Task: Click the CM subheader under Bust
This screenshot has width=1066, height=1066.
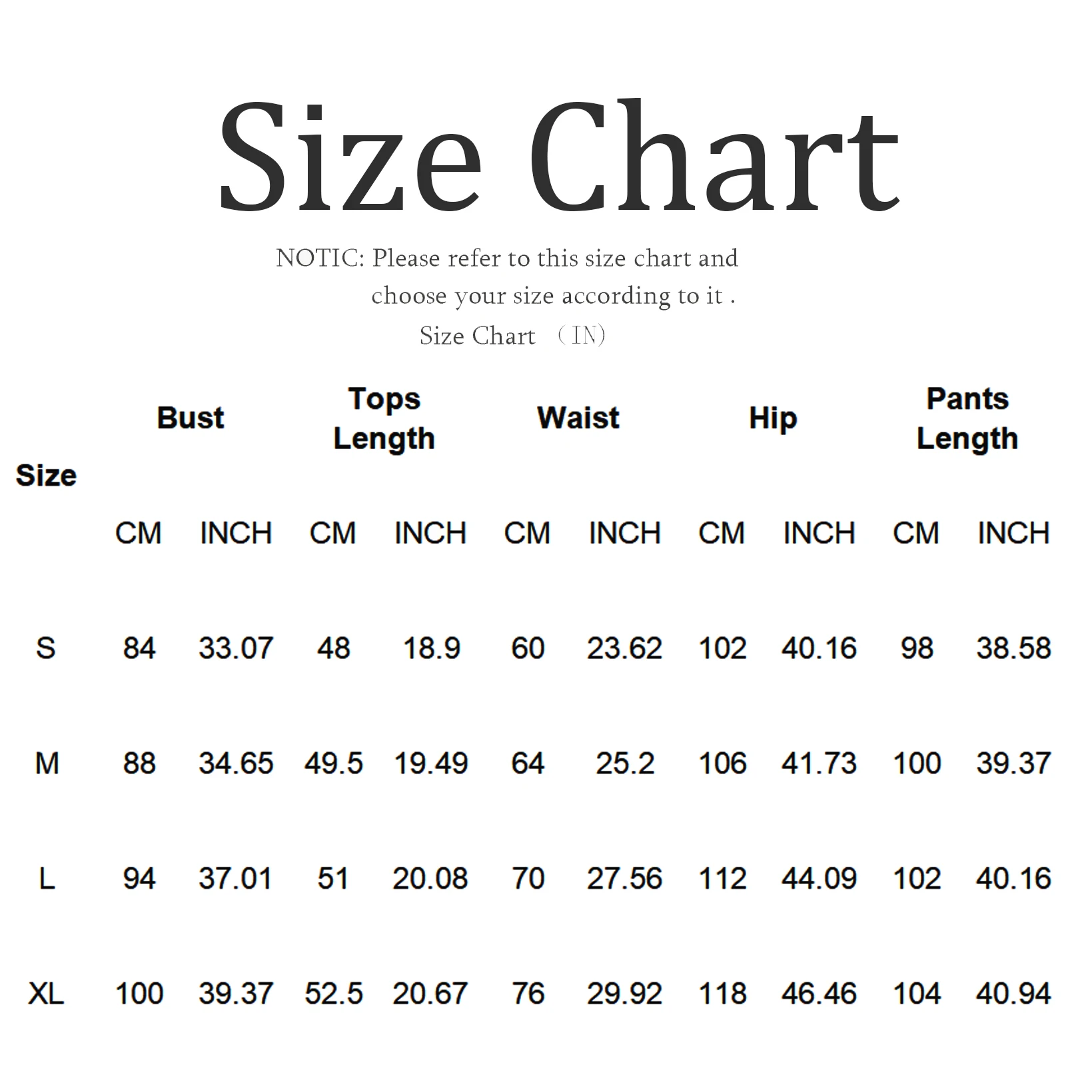Action: click(139, 533)
